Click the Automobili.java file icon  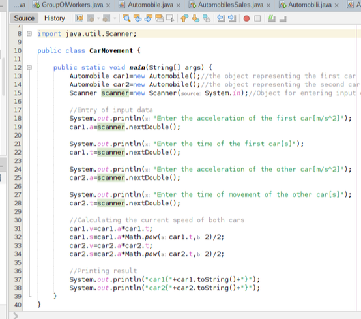coord(283,5)
